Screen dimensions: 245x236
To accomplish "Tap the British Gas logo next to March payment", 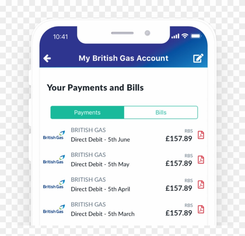I will [53, 209].
